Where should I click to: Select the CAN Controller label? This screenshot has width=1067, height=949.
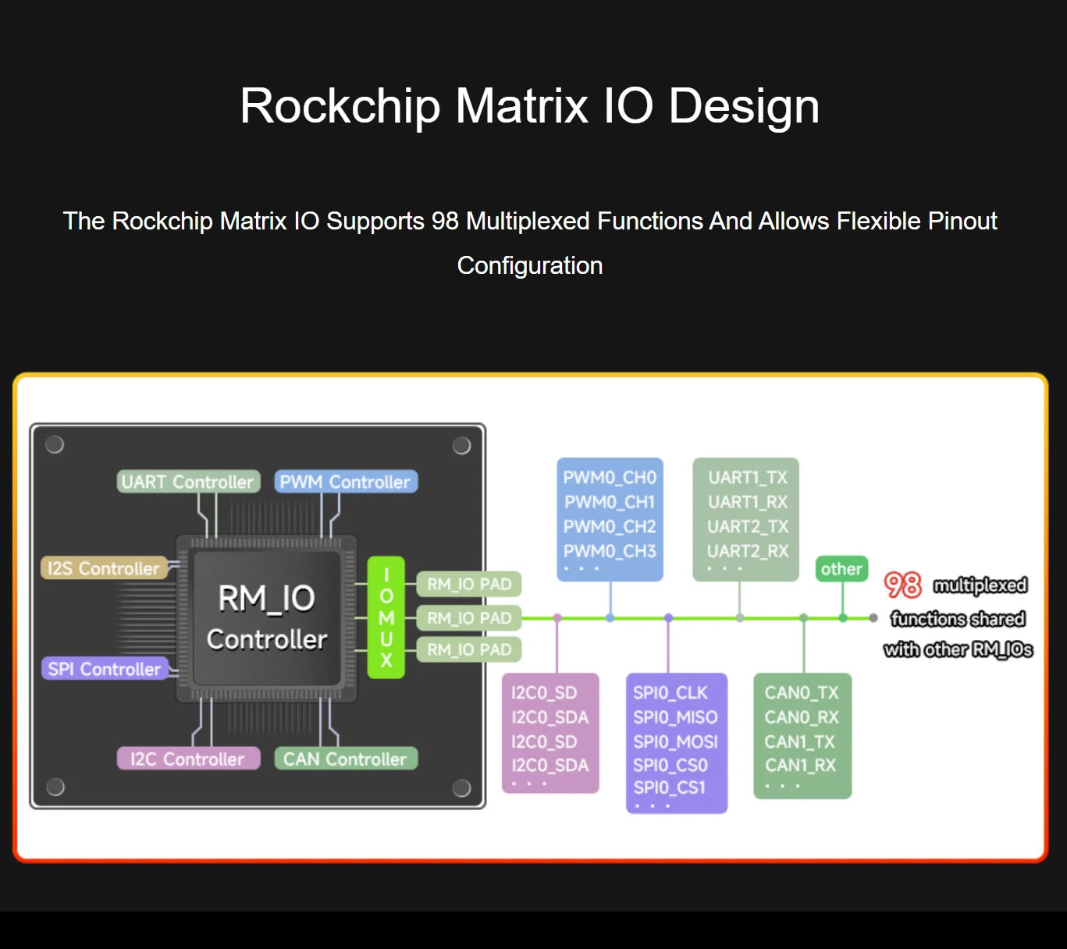(346, 759)
